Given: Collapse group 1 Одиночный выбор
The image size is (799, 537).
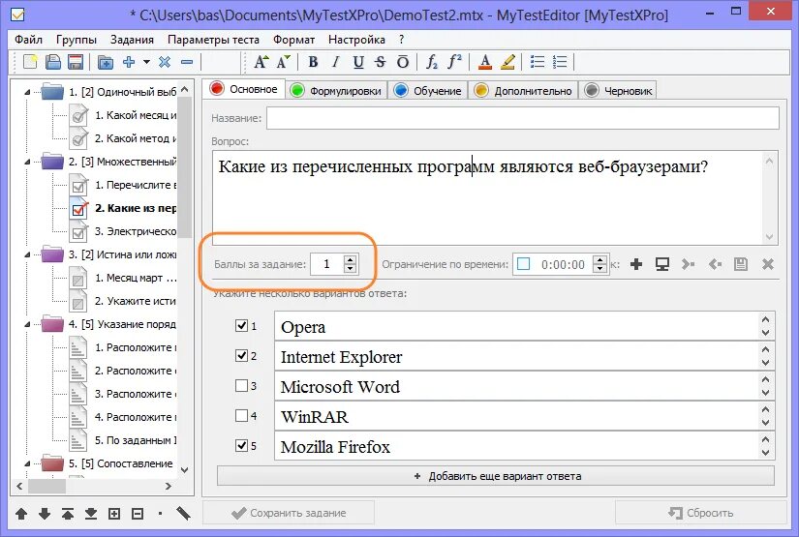Looking at the screenshot, I should 27,92.
